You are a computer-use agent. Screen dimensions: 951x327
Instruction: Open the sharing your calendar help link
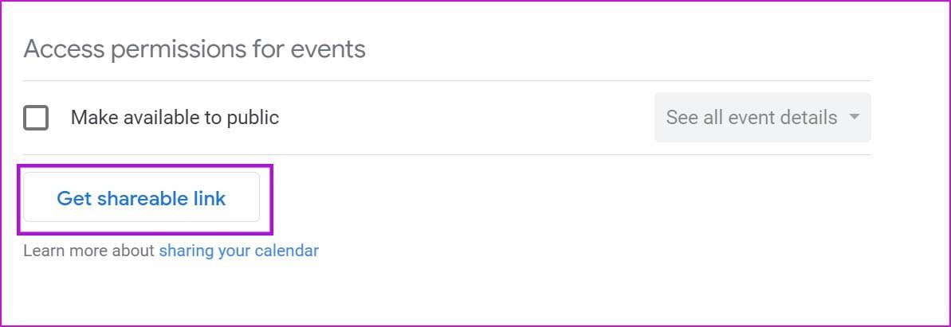(x=238, y=251)
